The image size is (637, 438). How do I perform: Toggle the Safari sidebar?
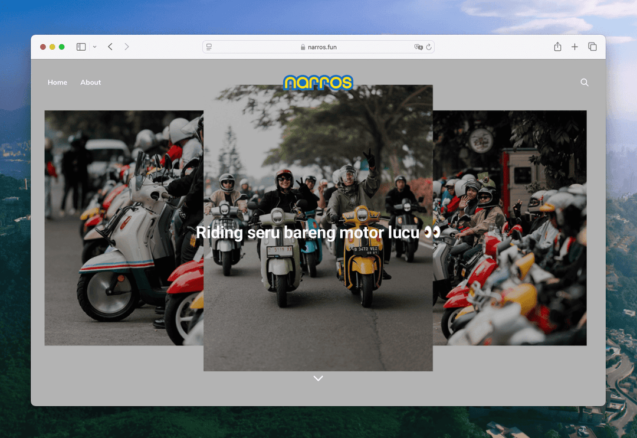tap(81, 47)
